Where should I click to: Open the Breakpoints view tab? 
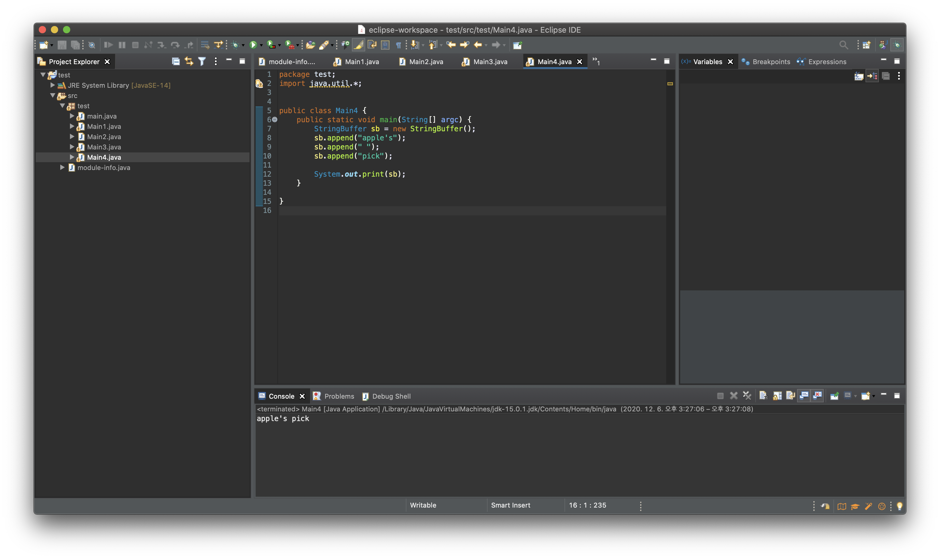[x=771, y=62]
